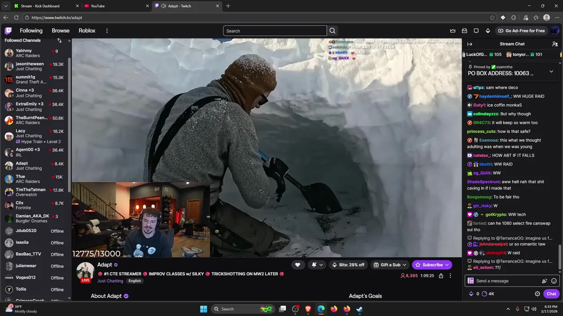Click the English language tag
This screenshot has width=563, height=316.
(135, 281)
